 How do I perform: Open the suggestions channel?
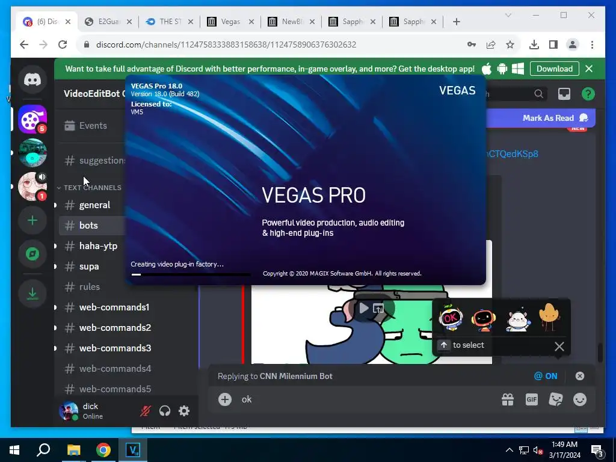pyautogui.click(x=92, y=160)
